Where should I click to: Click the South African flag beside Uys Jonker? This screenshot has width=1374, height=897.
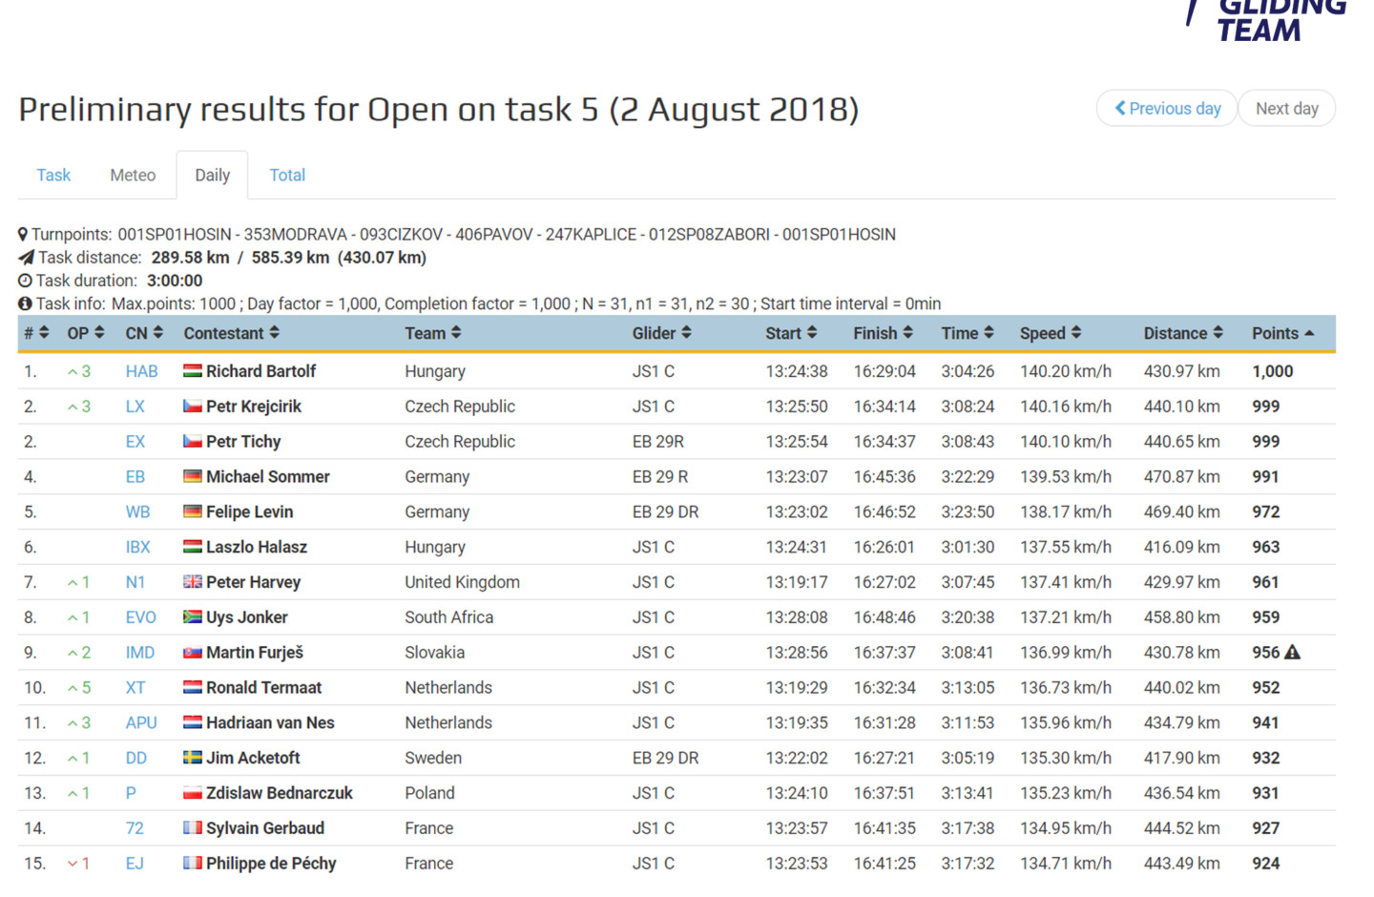click(x=193, y=617)
